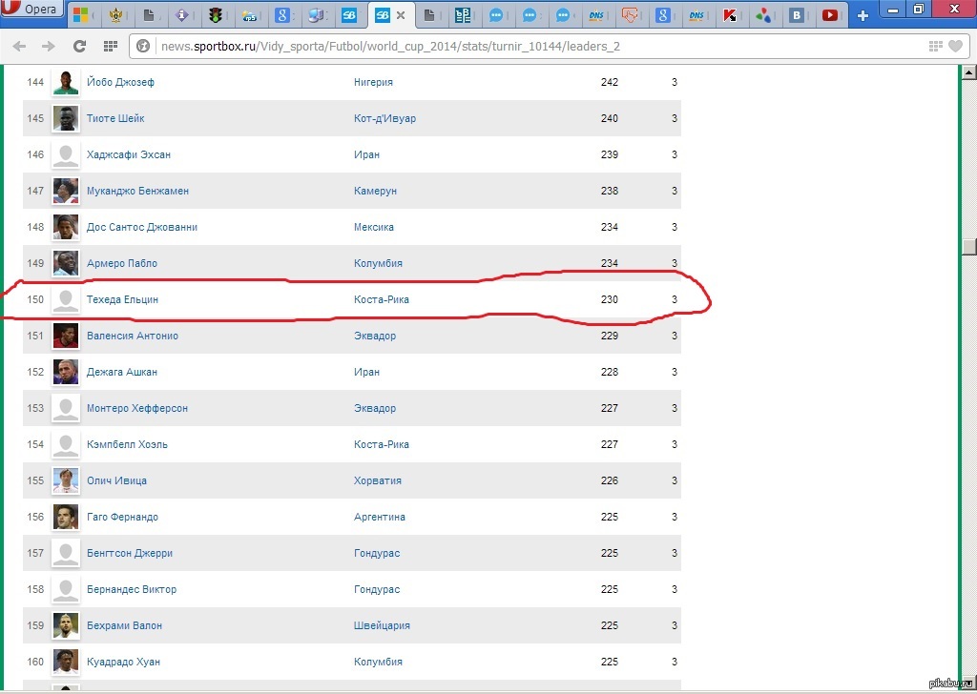This screenshot has width=977, height=694.
Task: Open player Куадрадо Хуан profile
Action: pyautogui.click(x=123, y=662)
